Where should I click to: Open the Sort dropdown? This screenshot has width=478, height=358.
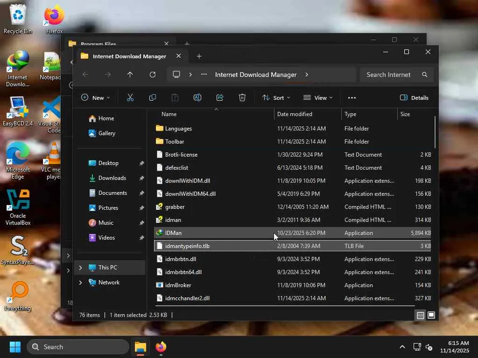276,98
